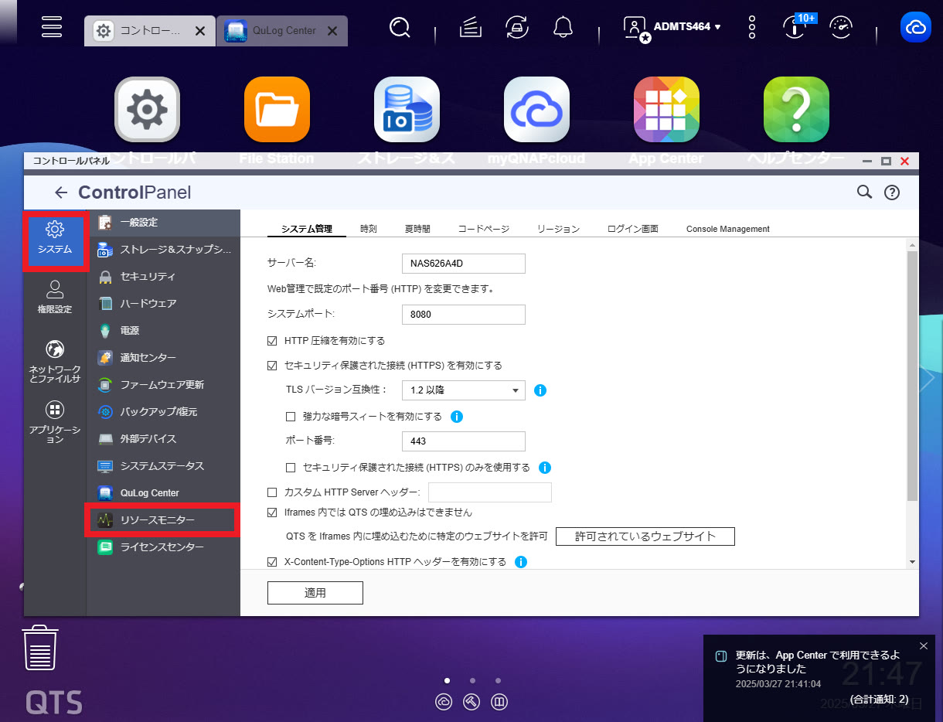Image resolution: width=943 pixels, height=722 pixels.
Task: Open the three-dot more options menu
Action: (752, 28)
